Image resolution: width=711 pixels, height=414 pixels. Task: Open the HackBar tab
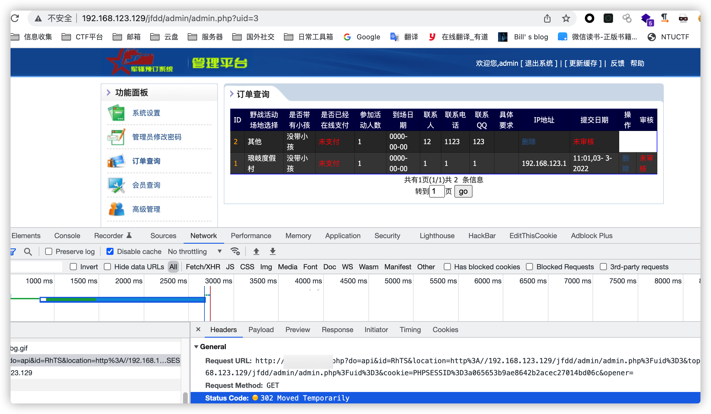[x=482, y=235]
